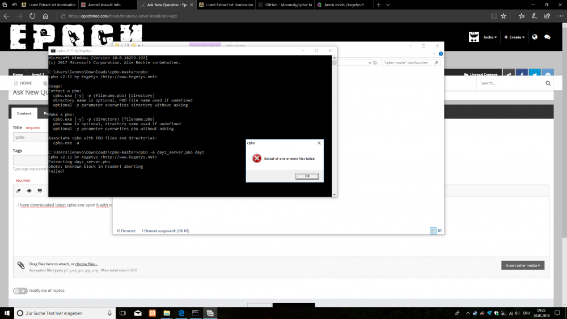The image size is (567, 319).
Task: Select the Content tab of question form
Action: point(24,113)
